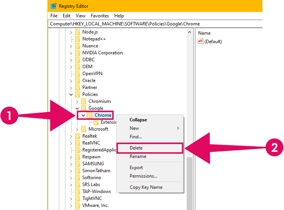Expand the Chromium key

pos(77,102)
